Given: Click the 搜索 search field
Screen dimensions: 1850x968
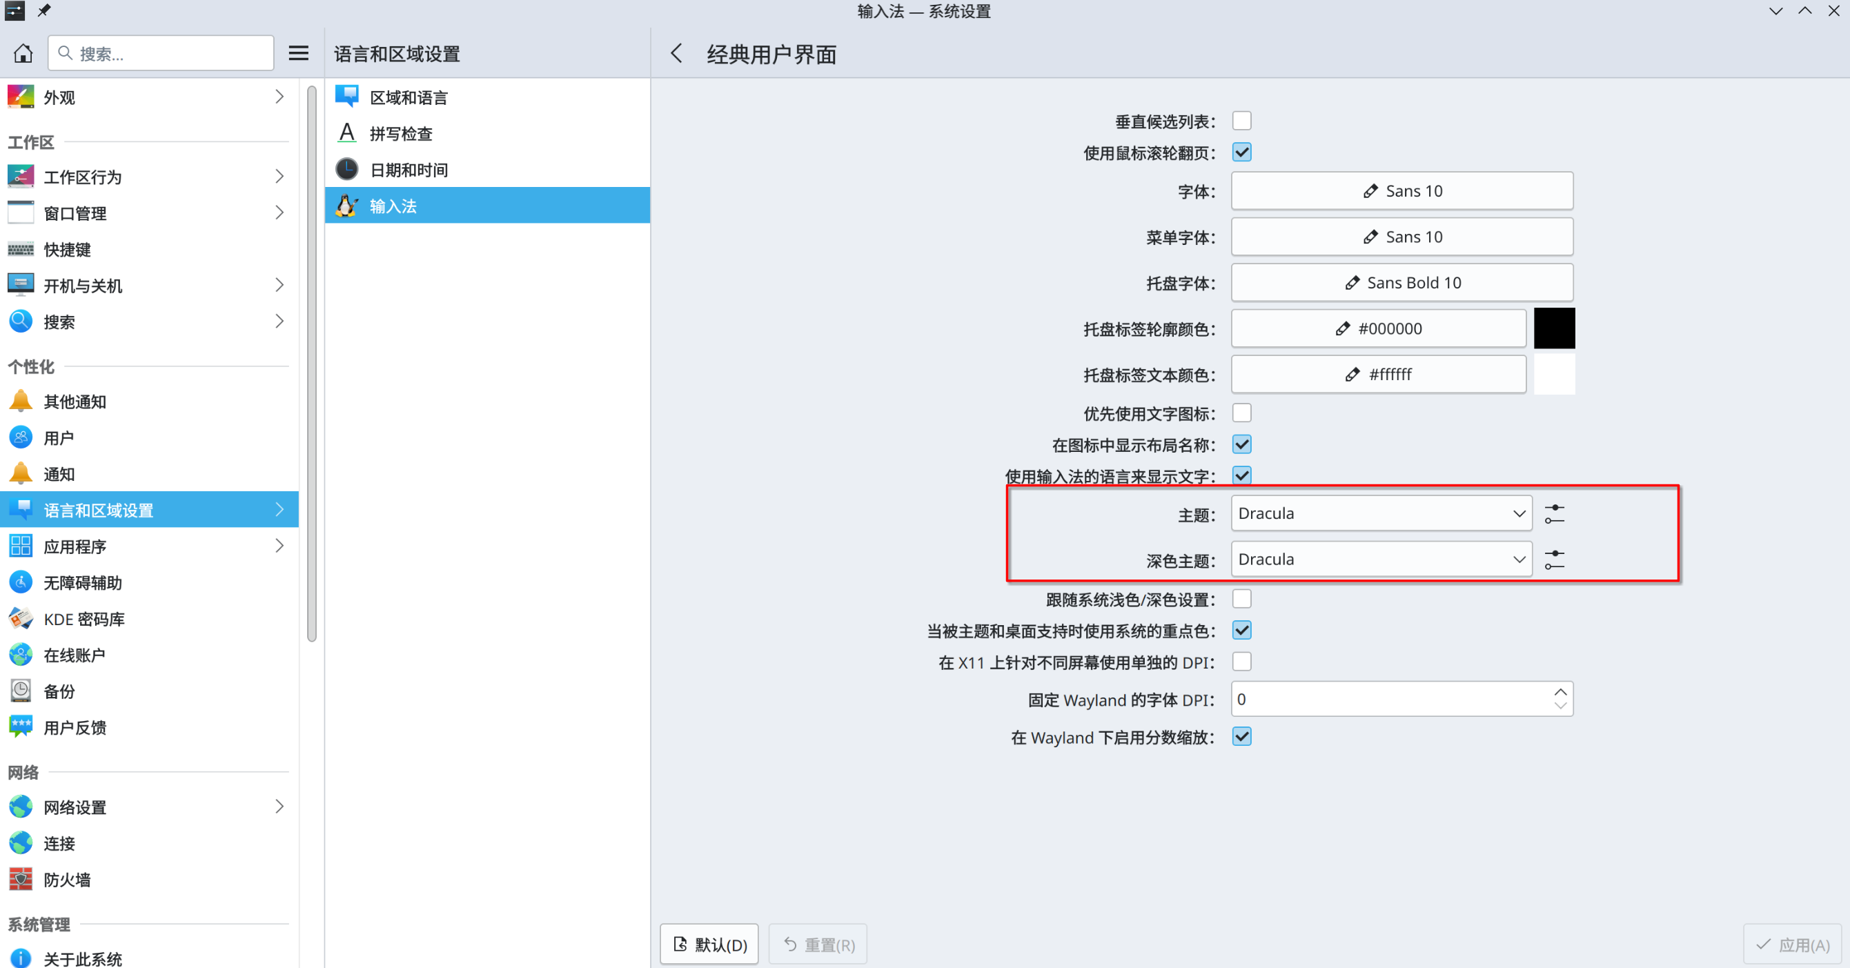Looking at the screenshot, I should pyautogui.click(x=161, y=53).
